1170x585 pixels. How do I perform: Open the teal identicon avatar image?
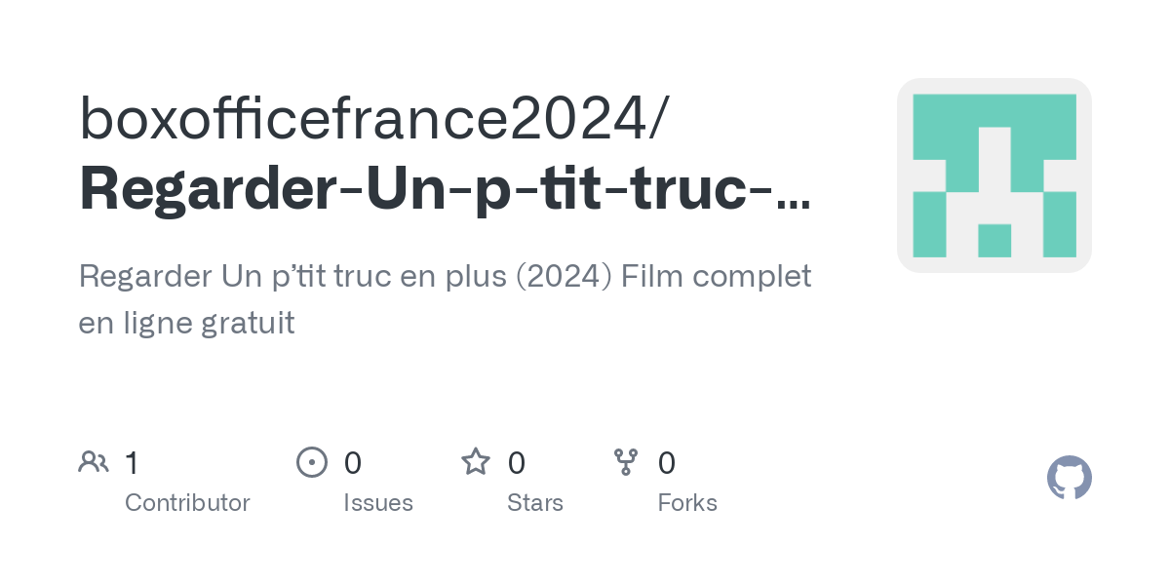pyautogui.click(x=994, y=175)
